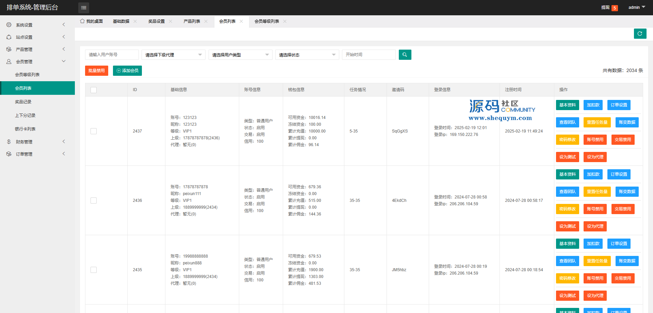Viewport: 653px width, 313px height.
Task: Toggle the select-all checkbox in table header
Action: [x=94, y=90]
